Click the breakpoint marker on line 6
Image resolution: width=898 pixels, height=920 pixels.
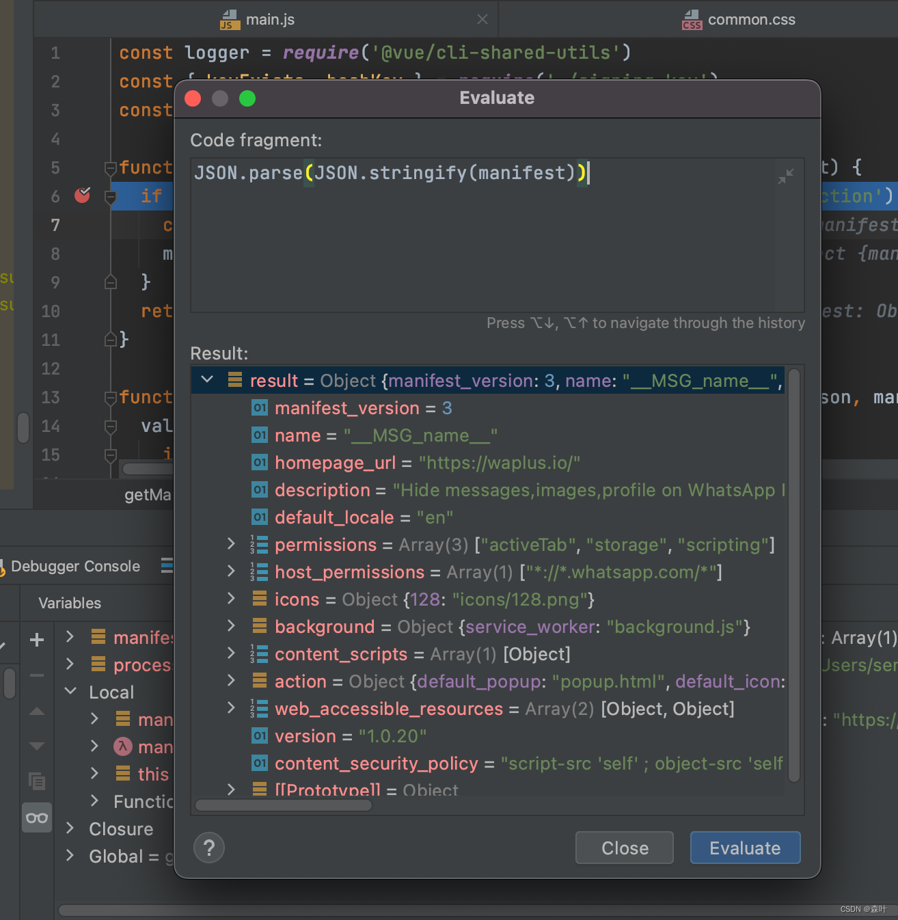[83, 195]
